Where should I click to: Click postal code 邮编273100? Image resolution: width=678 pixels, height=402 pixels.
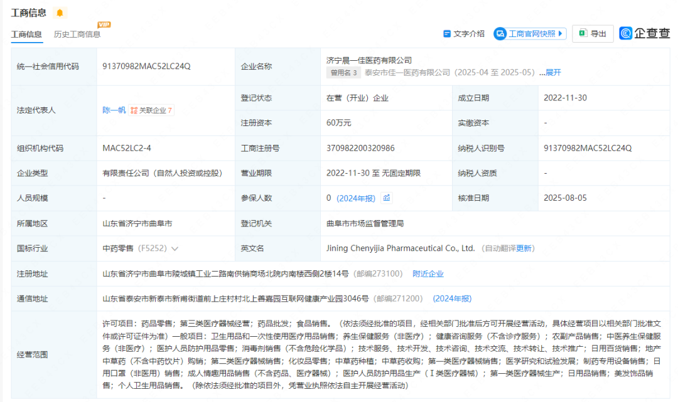[378, 274]
